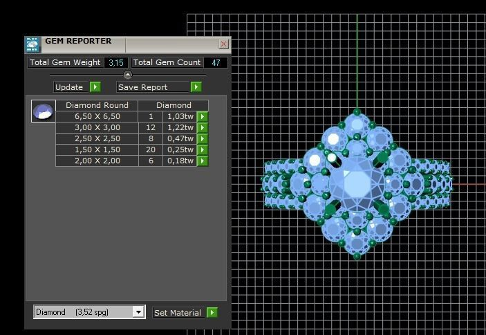Collapse the panel with the circular up arrow
Viewport: 486px width, 335px height.
(128, 75)
